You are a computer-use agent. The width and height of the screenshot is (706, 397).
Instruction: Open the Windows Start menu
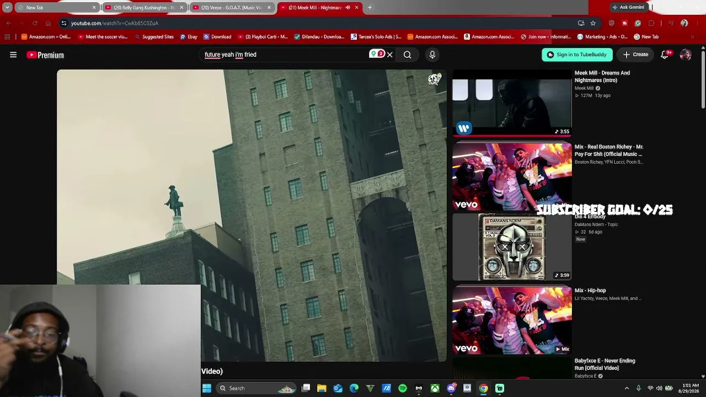[x=207, y=388]
